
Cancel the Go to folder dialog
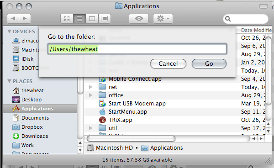[168, 63]
